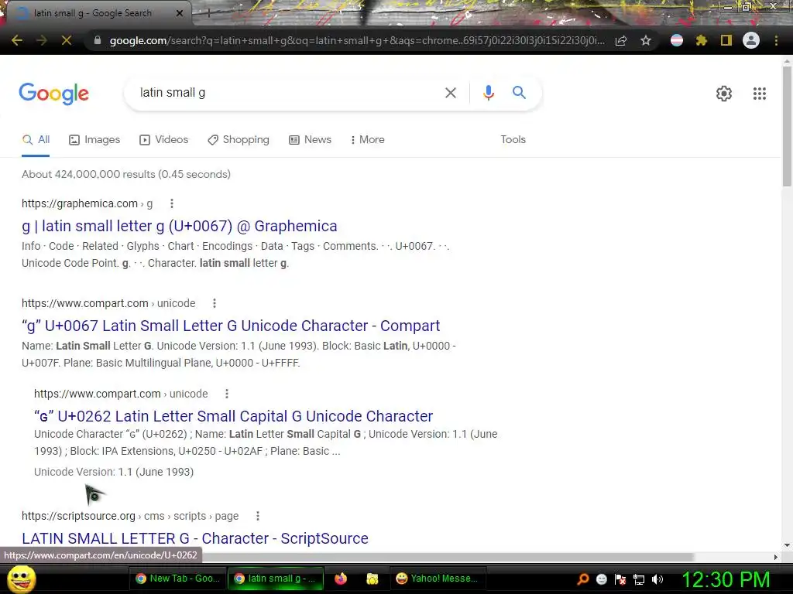Open options for first compart.com result
Image resolution: width=793 pixels, height=594 pixels.
(x=215, y=303)
